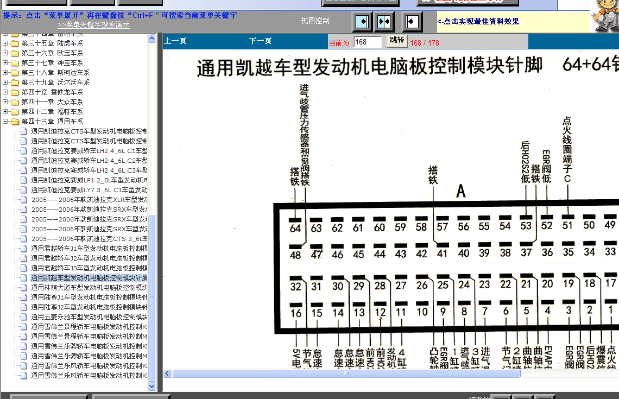Click folder icon of 第三十五章 陆虎车系
This screenshot has width=619, height=399.
[x=15, y=43]
